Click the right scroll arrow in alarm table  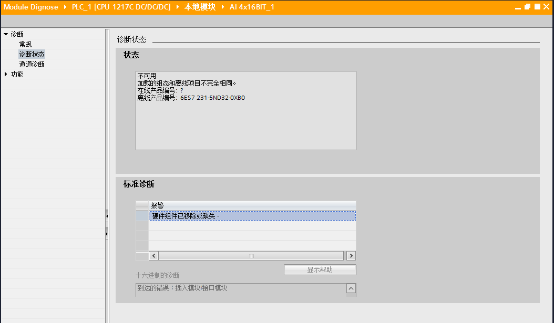click(x=351, y=256)
